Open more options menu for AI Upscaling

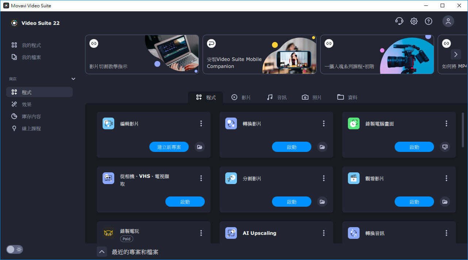pyautogui.click(x=324, y=233)
